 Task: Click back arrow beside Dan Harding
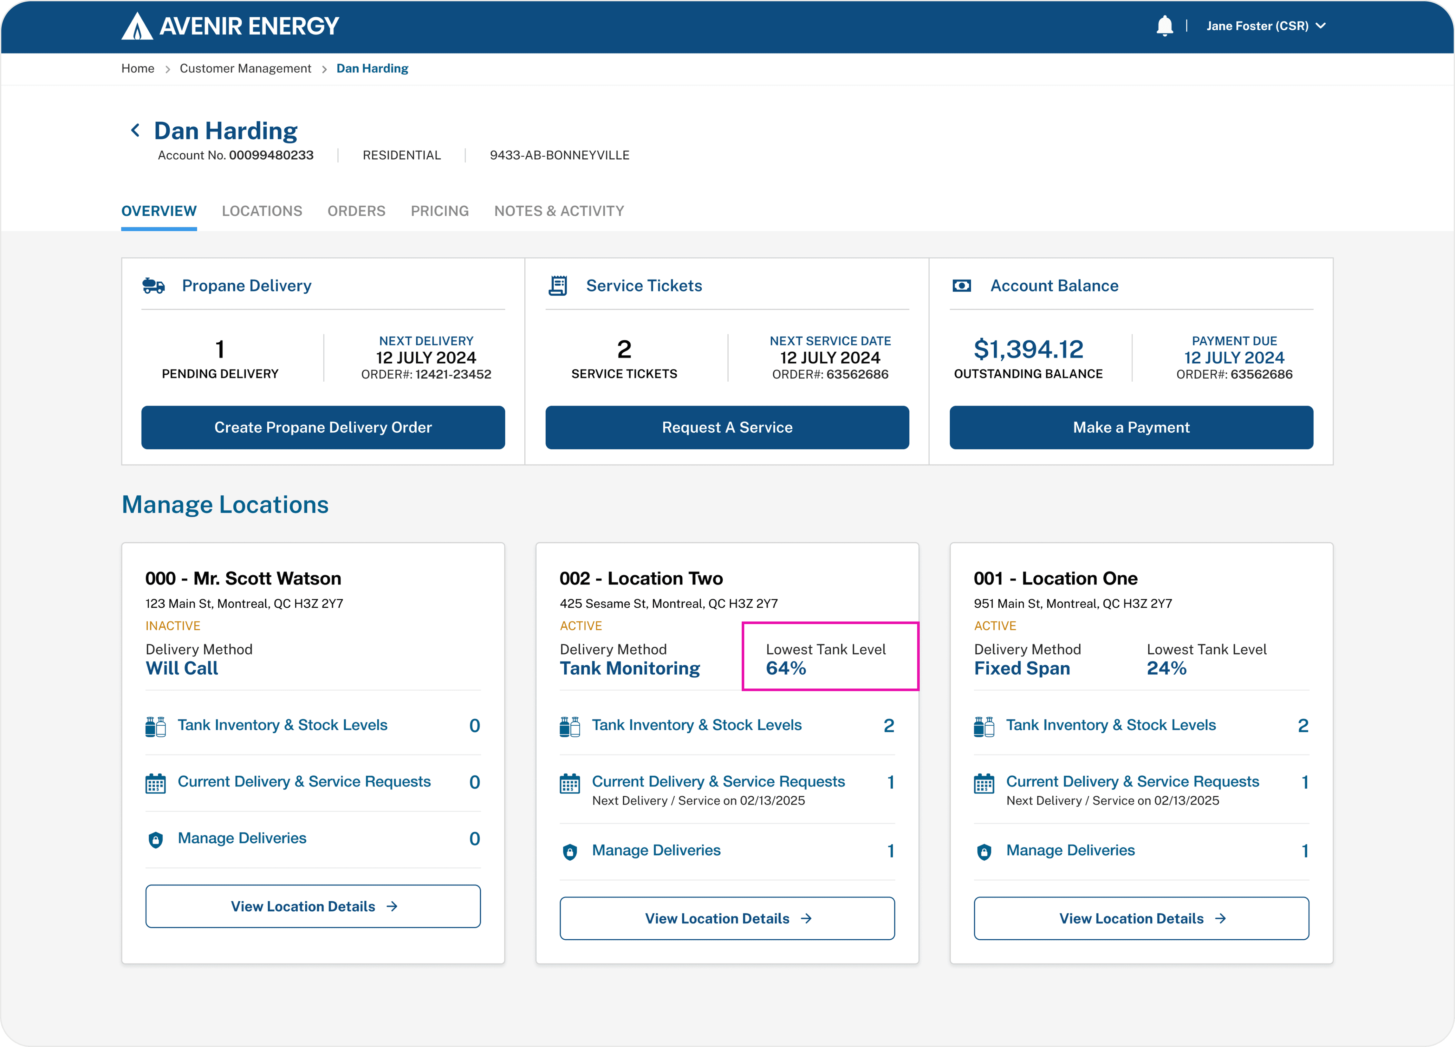click(135, 131)
